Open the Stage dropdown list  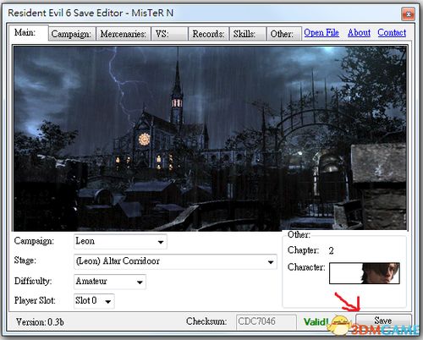click(x=175, y=261)
